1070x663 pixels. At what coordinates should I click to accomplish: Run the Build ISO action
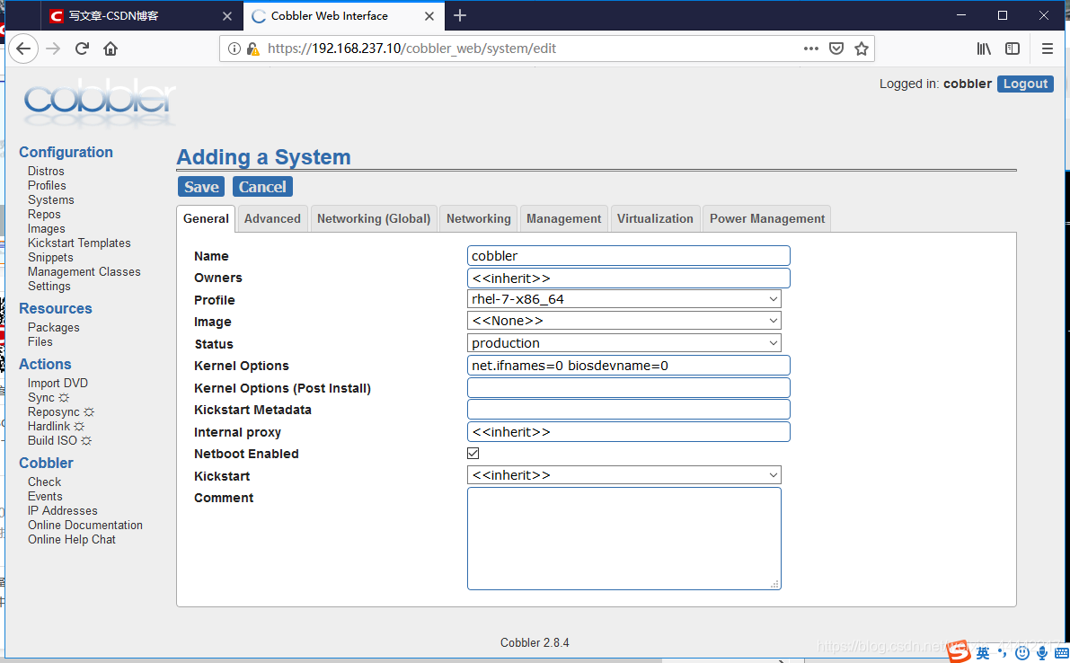click(x=59, y=440)
